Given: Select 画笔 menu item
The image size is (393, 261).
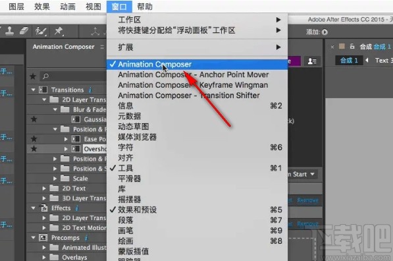Looking at the screenshot, I should coord(197,231).
